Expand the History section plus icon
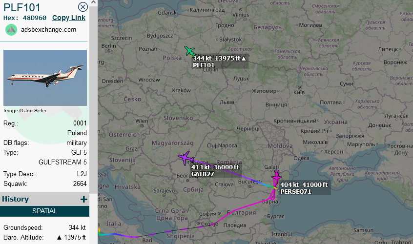 click(84, 199)
